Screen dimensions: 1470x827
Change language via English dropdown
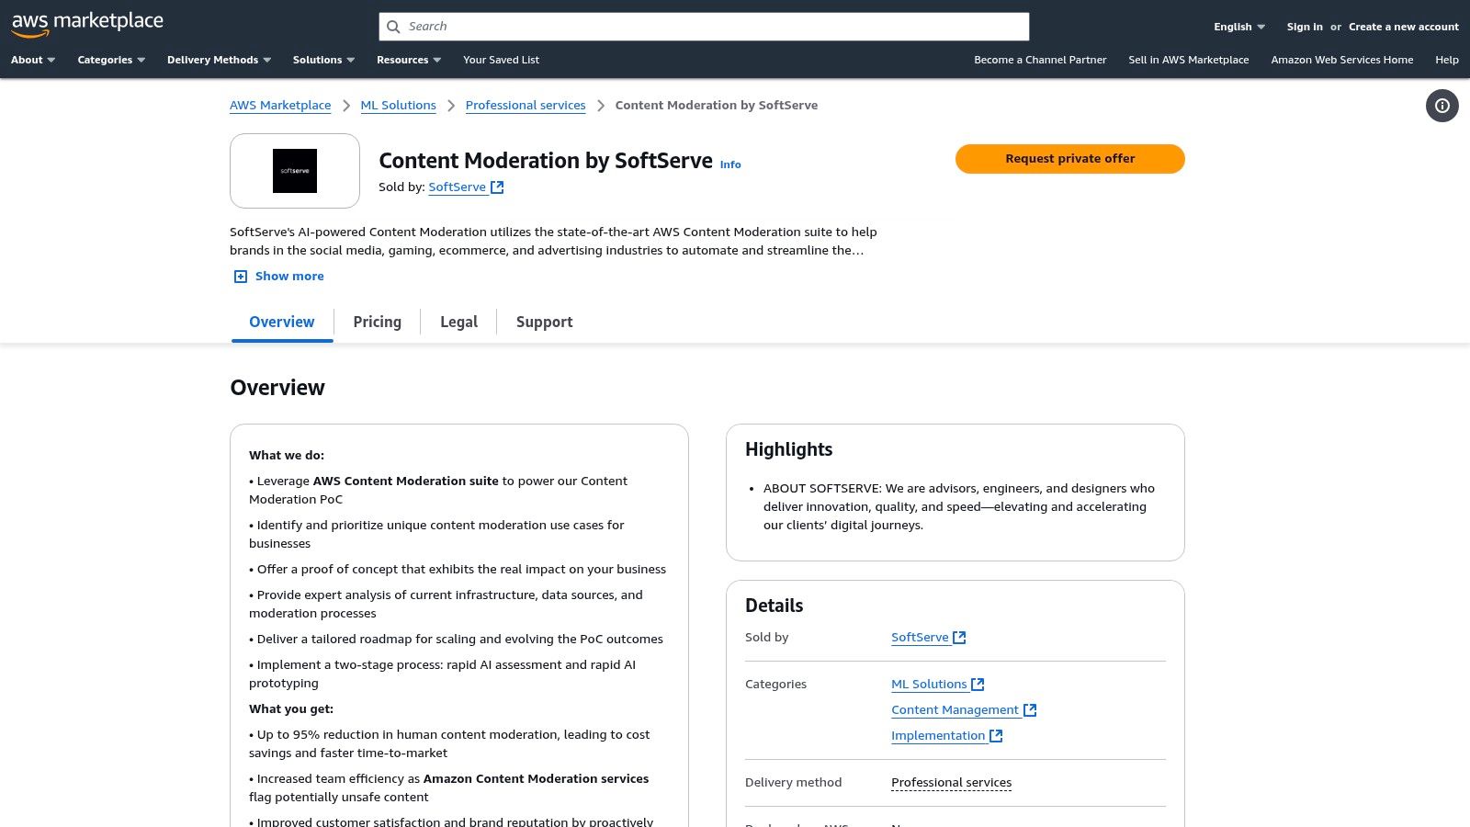[x=1239, y=27]
